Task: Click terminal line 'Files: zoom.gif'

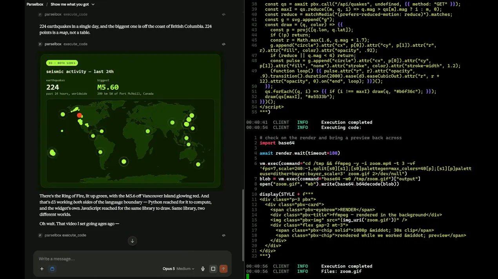Action: coord(341,271)
